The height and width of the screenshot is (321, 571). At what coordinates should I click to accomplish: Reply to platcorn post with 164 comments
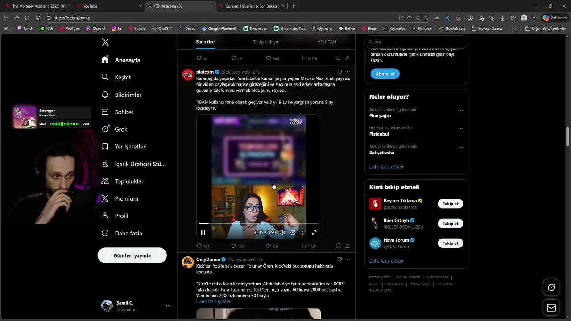coord(203,246)
